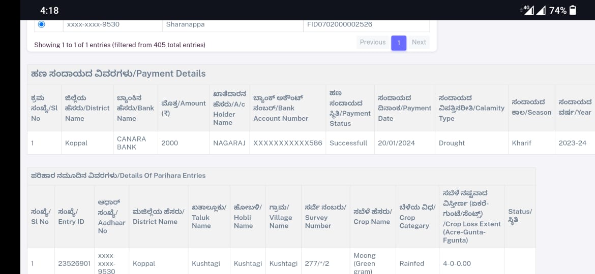Viewport: 595px width, 274px height.
Task: Go to page 1 in pagination
Action: coord(399,43)
